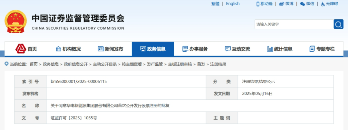Open 发行监管 in the breadcrumb path

(x=155, y=64)
